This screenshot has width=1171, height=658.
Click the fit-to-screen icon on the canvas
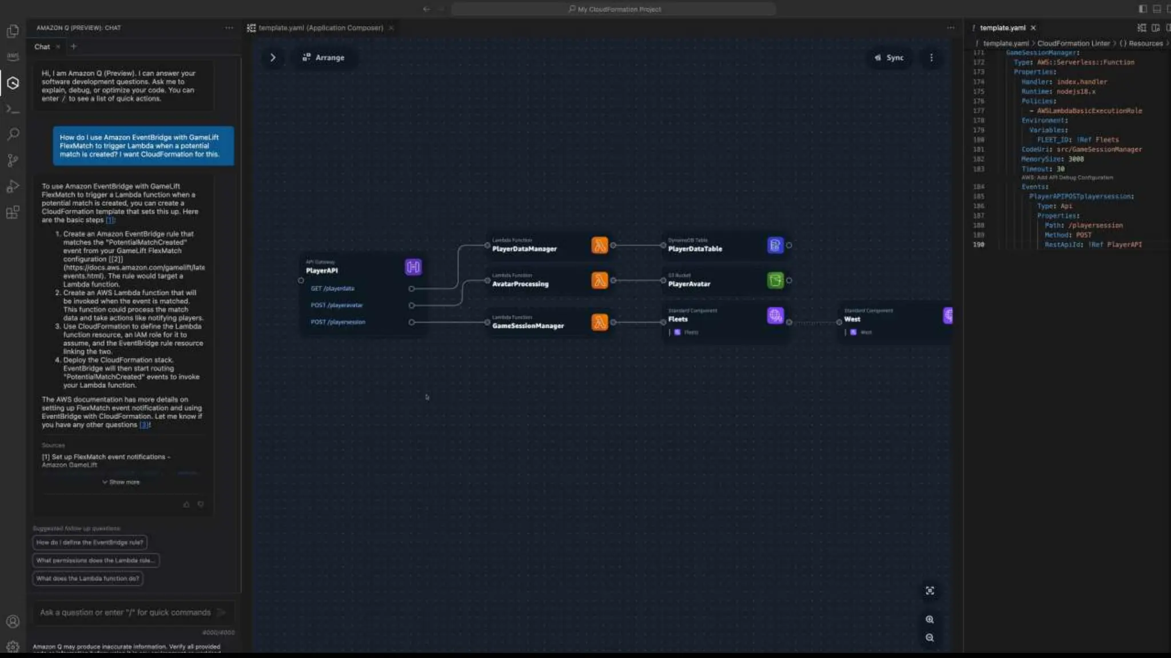(930, 591)
